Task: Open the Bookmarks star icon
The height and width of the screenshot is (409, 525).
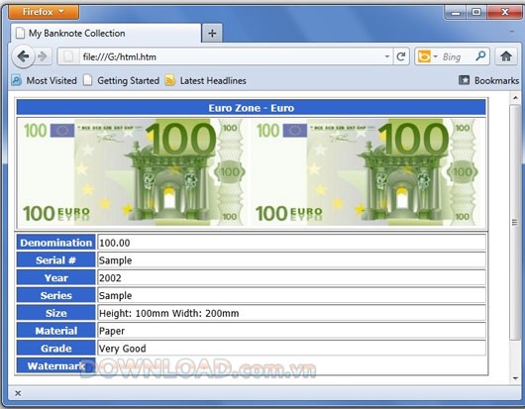Action: point(464,80)
